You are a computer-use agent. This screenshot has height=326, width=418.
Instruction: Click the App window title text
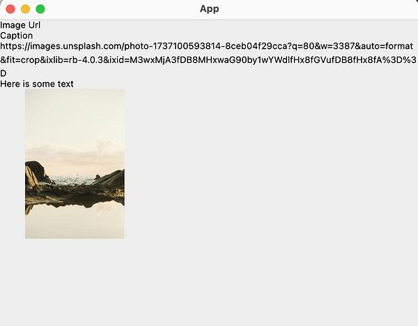tap(209, 9)
